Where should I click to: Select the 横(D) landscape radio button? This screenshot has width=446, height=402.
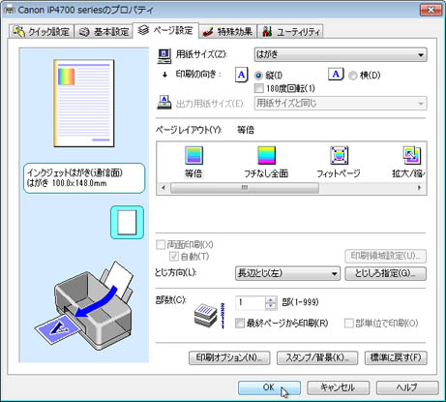pyautogui.click(x=353, y=76)
